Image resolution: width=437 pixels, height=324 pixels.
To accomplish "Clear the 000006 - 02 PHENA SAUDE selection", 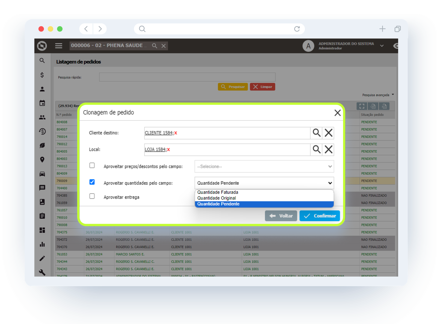I will (x=164, y=46).
